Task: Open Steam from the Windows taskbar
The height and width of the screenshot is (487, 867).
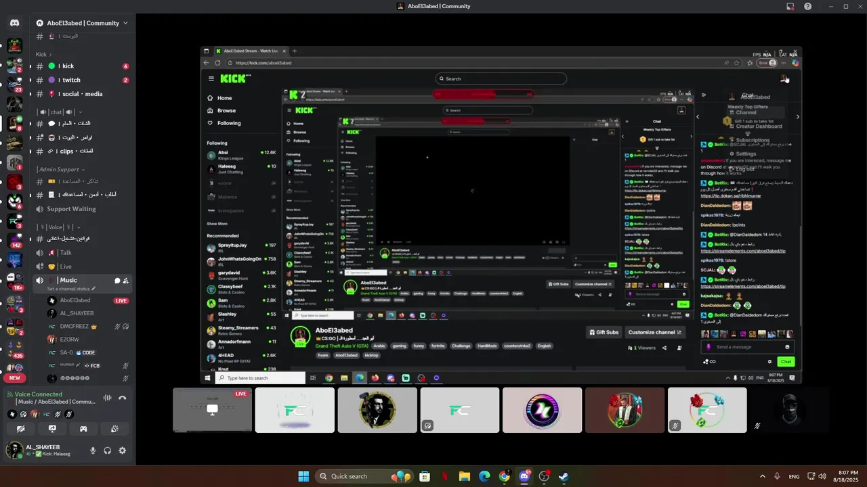Action: point(564,476)
